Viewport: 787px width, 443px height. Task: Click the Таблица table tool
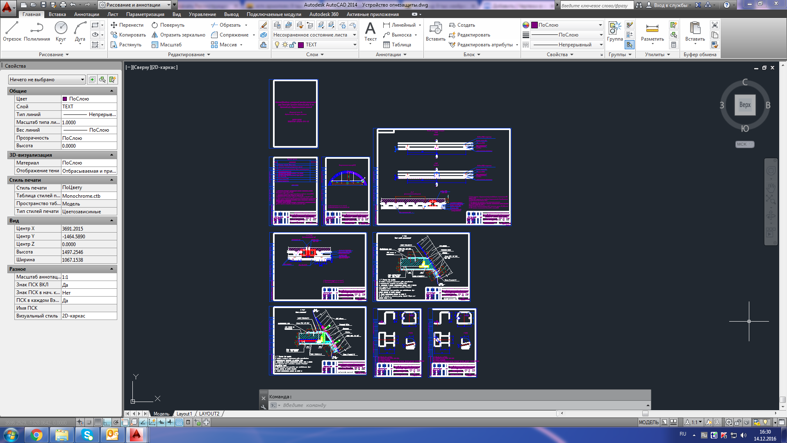[397, 45]
